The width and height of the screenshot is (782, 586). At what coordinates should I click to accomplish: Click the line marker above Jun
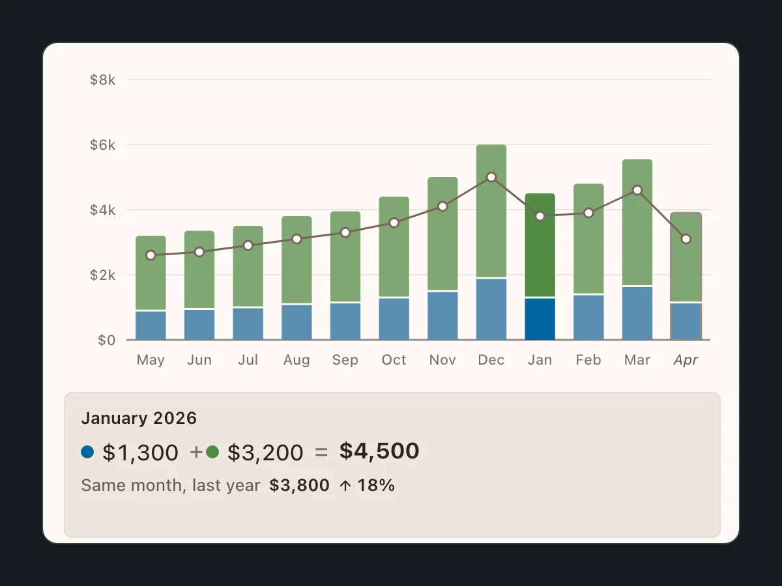point(199,252)
